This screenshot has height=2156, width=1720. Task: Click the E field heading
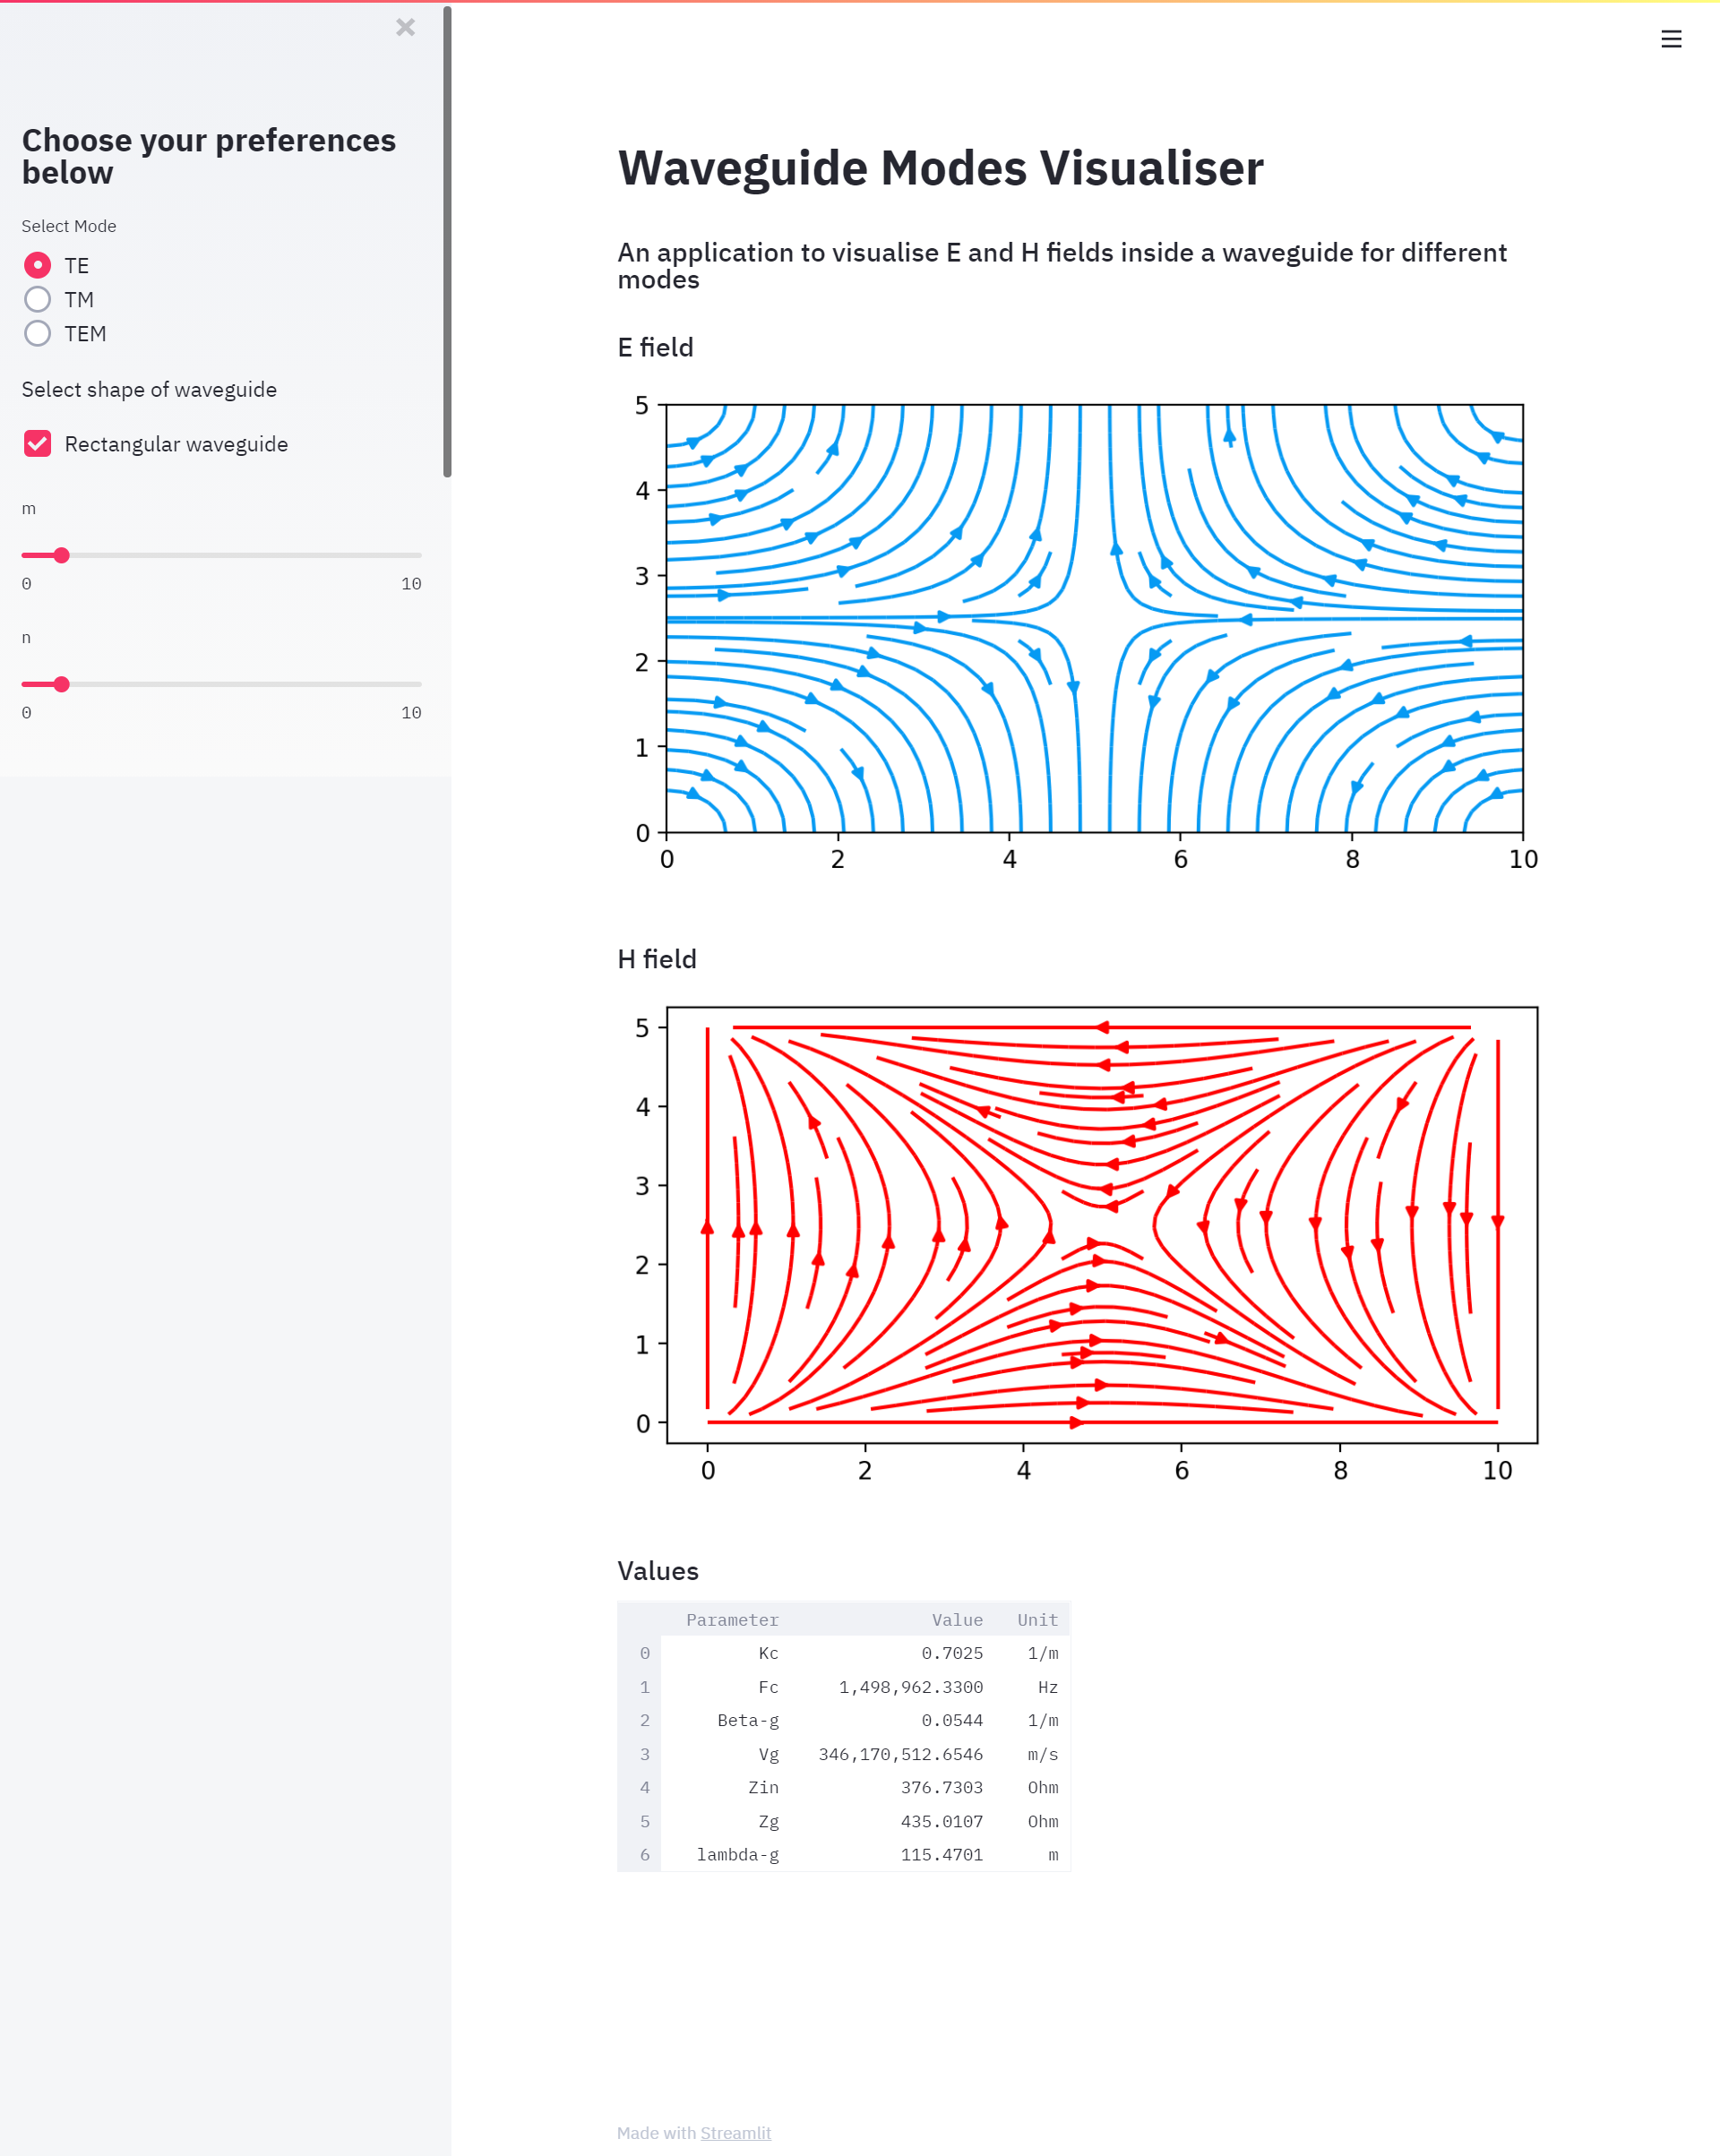coord(655,347)
